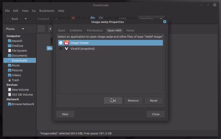Open Videos in the sidebar

point(16,75)
